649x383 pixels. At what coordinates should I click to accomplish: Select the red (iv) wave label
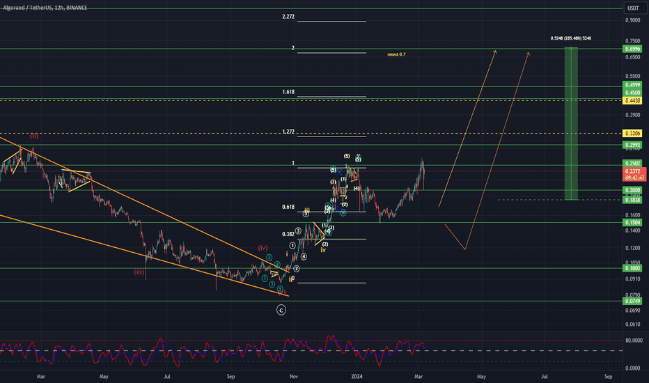click(x=263, y=248)
